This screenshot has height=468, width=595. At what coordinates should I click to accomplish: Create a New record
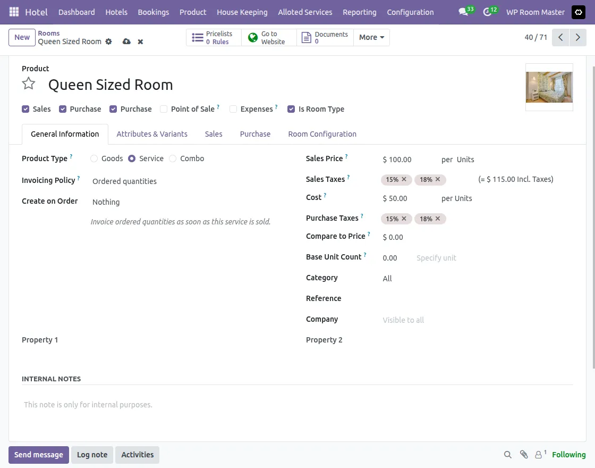coord(22,37)
